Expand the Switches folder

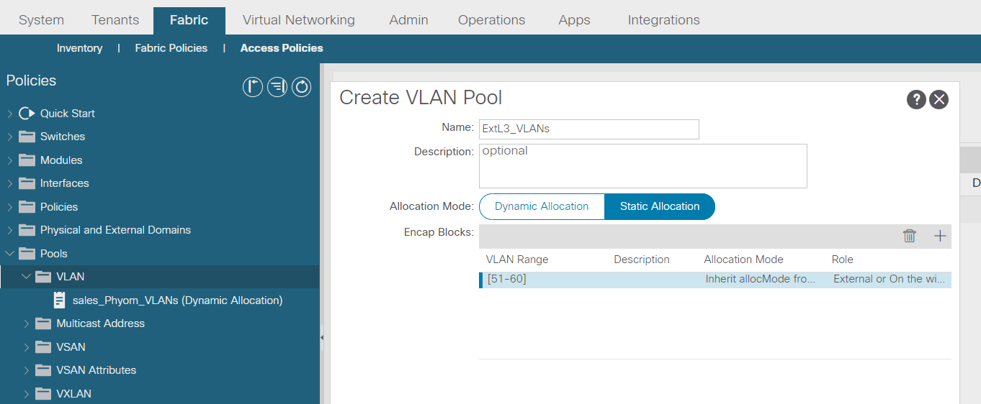[x=9, y=137]
